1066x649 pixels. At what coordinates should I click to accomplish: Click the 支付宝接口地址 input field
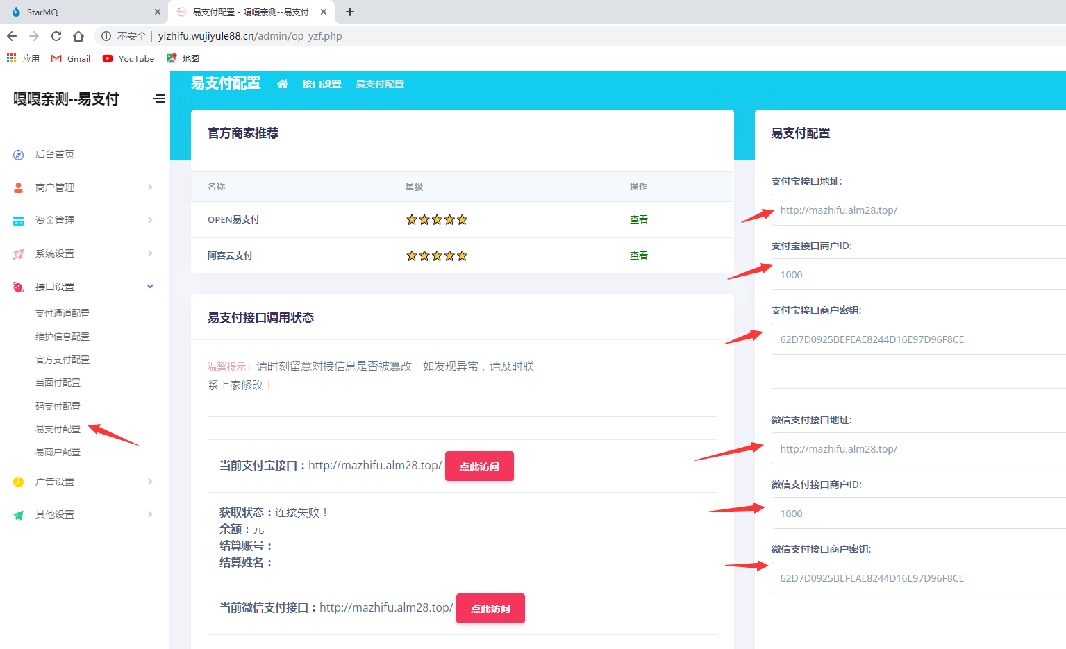point(917,210)
